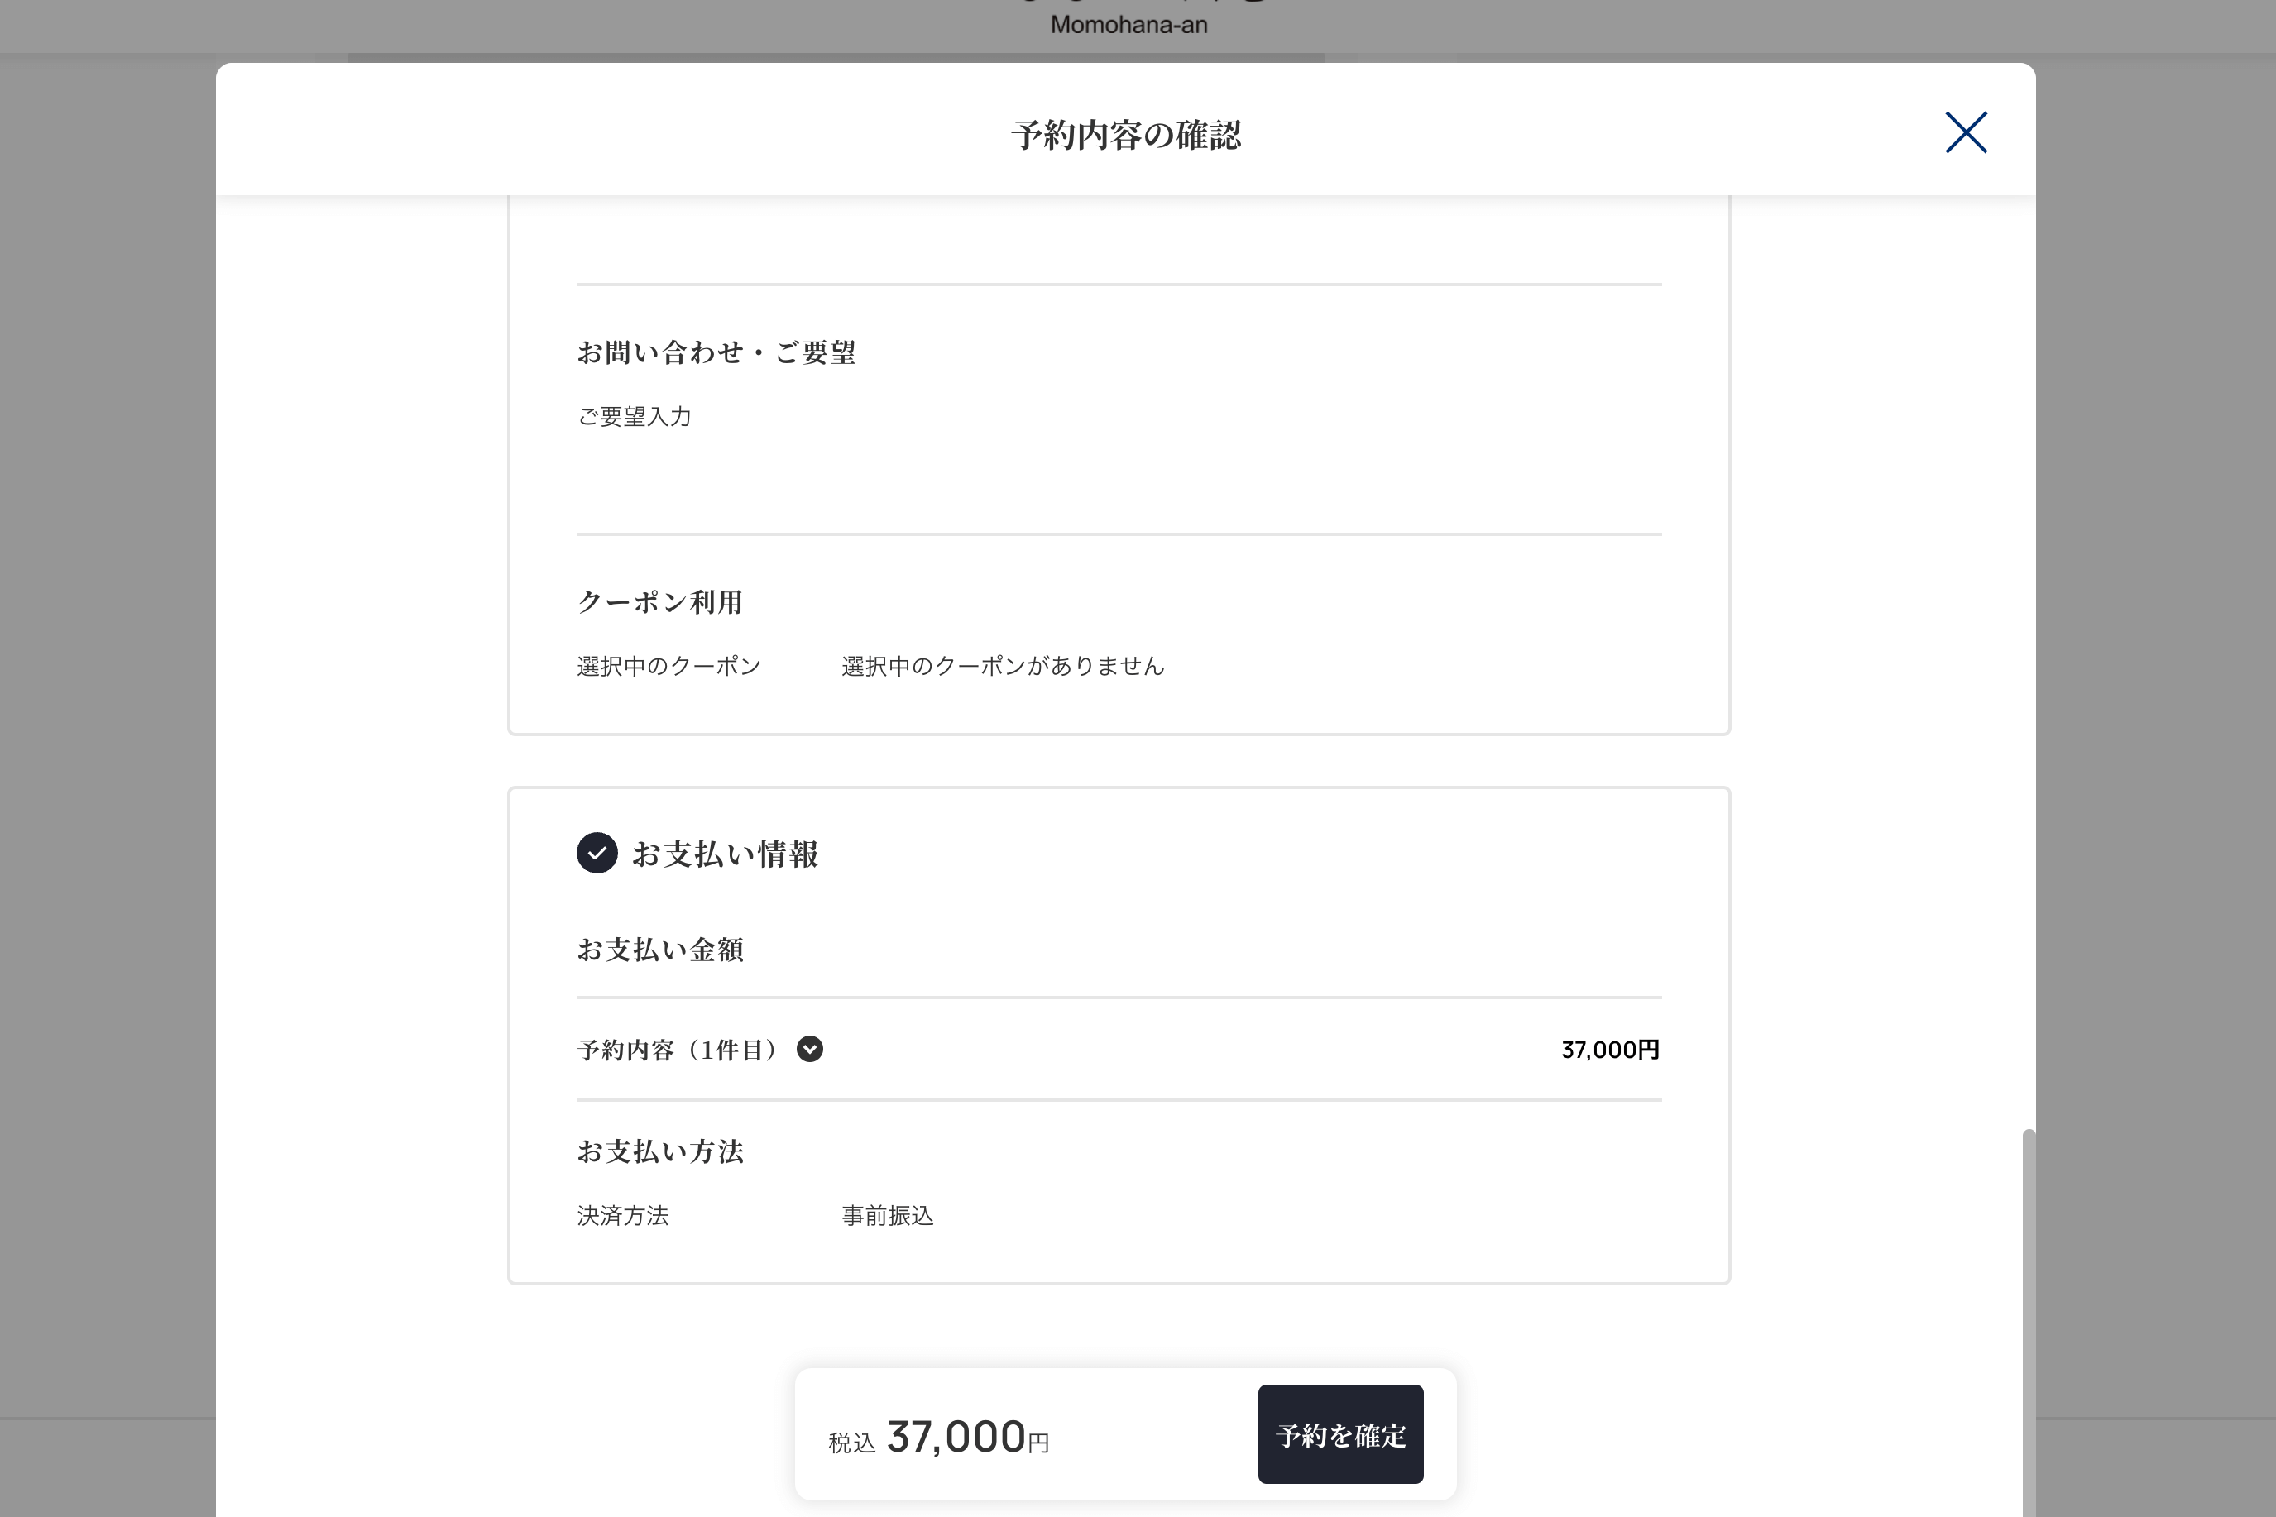
Task: Click the expand arrow showing 37,000円 breakdown
Action: (x=811, y=1050)
